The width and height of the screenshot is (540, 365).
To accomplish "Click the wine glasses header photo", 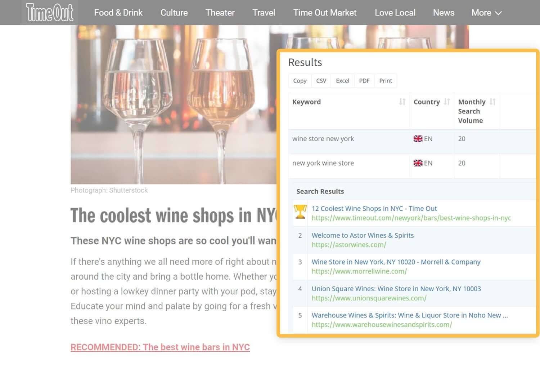I will (173, 104).
